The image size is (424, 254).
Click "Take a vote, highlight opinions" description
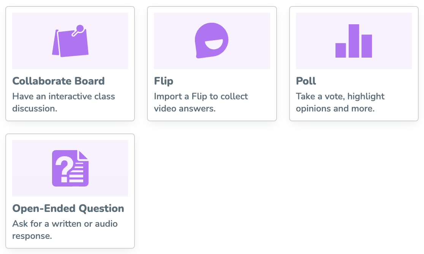[340, 102]
